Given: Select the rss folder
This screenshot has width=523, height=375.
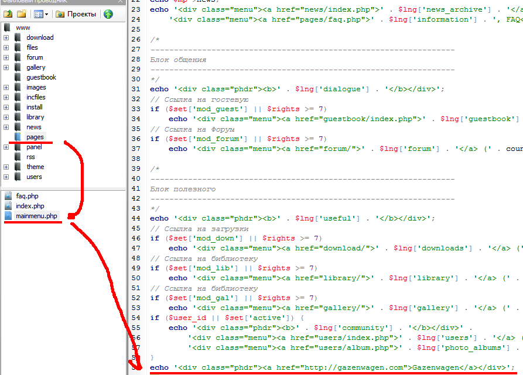Looking at the screenshot, I should coord(30,157).
